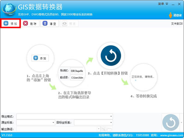
Task: Close the GIS数据转换器 window
Action: point(179,4)
